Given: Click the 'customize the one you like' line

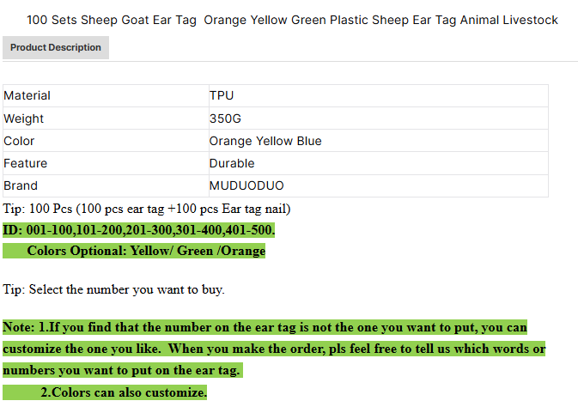Looking at the screenshot, I should point(274,349).
